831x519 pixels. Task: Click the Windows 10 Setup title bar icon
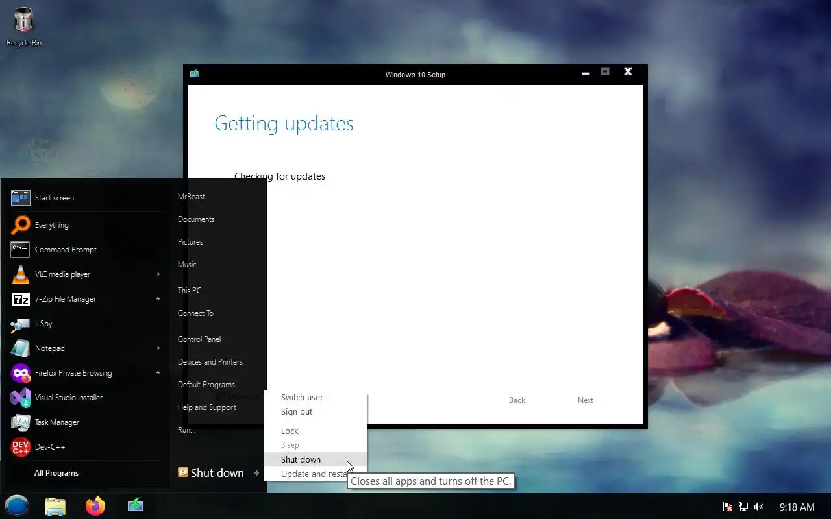194,74
